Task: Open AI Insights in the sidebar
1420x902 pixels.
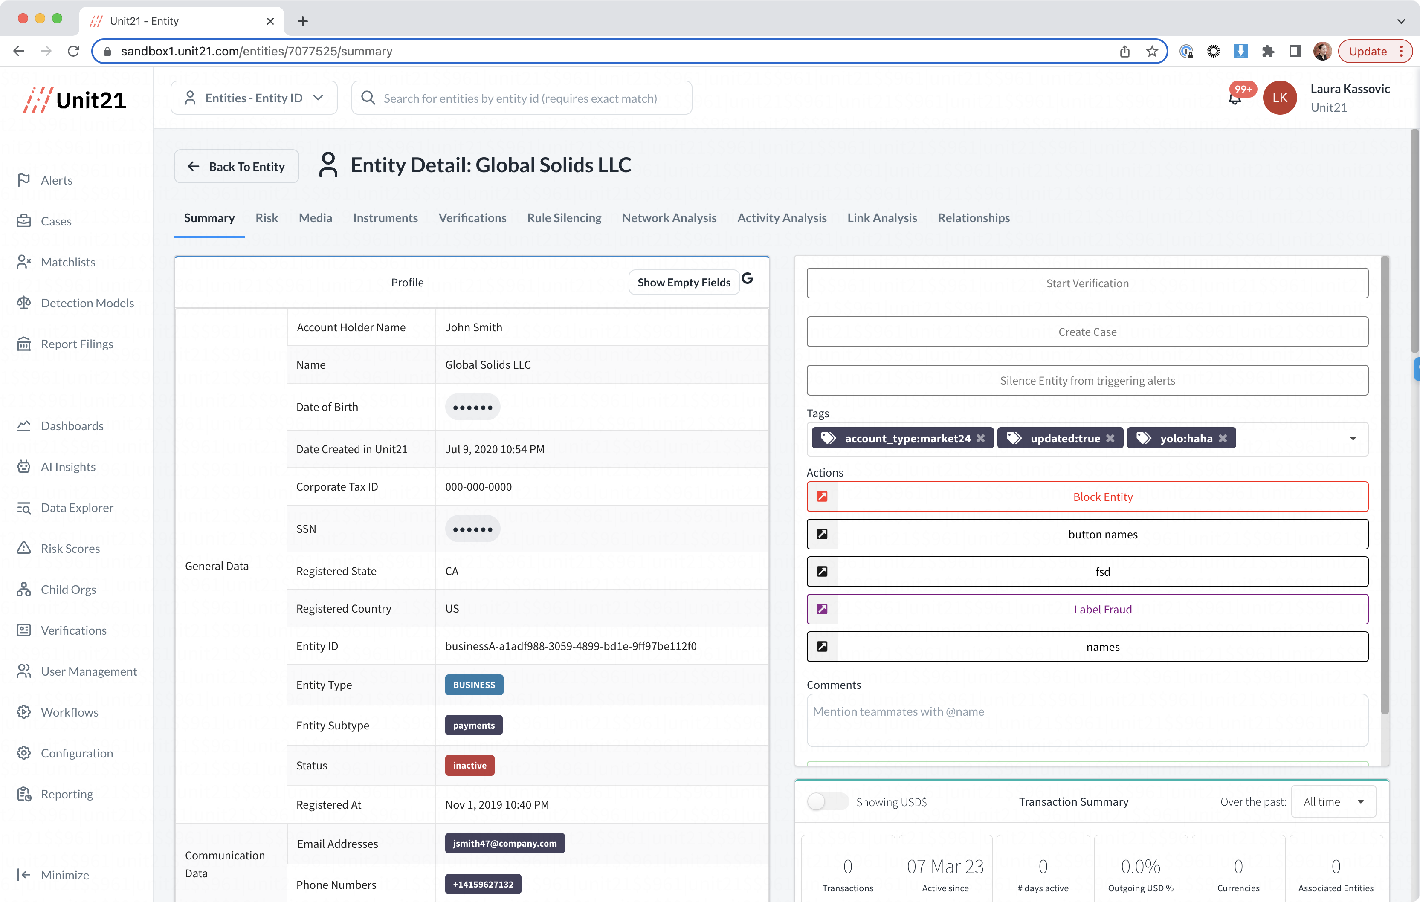Action: coord(68,466)
